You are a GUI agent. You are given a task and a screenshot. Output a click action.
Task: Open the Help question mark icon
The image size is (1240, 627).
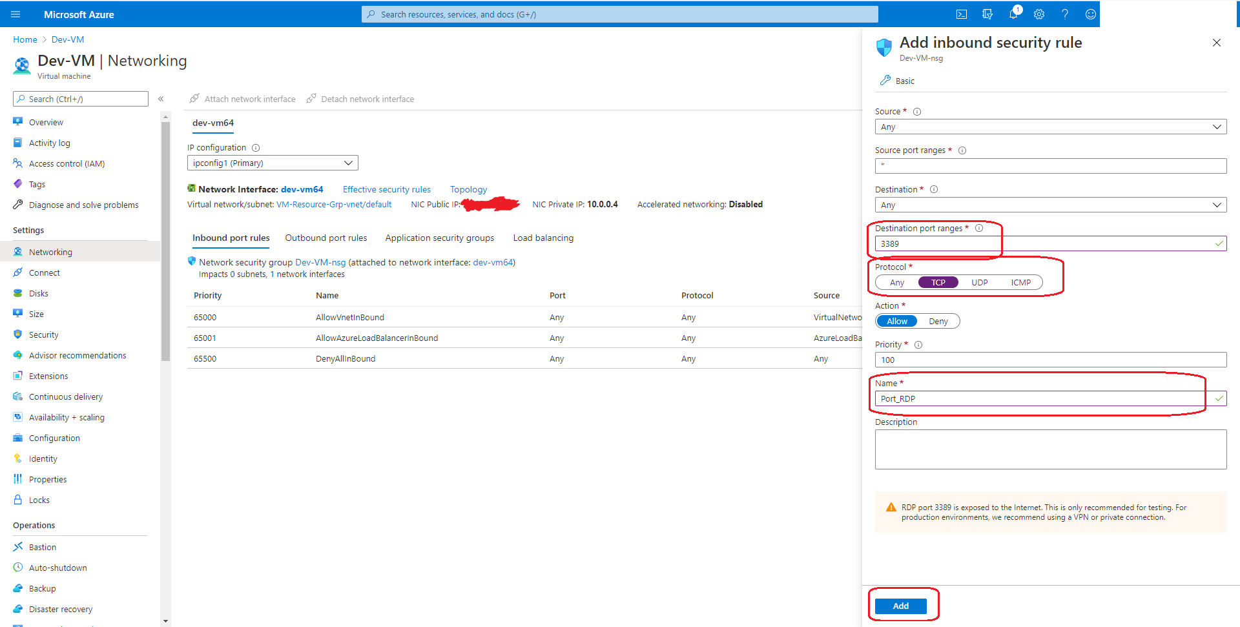pyautogui.click(x=1064, y=14)
